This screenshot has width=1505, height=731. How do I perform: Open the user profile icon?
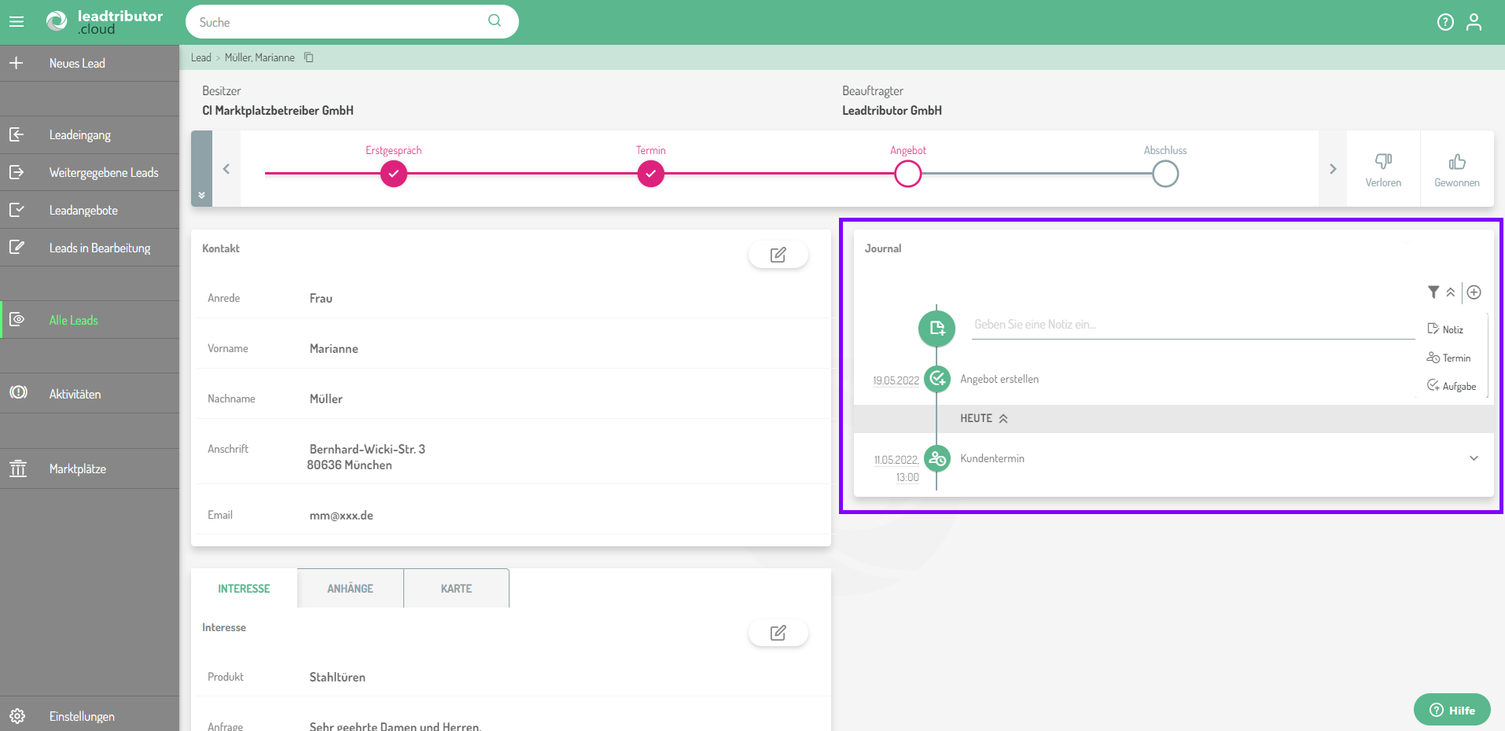point(1474,22)
